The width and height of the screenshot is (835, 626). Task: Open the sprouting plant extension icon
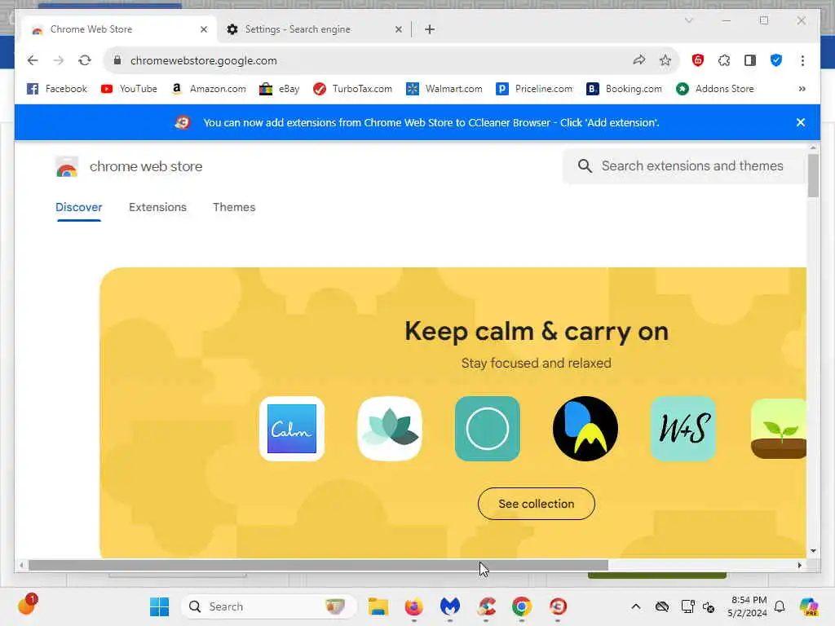coord(778,429)
